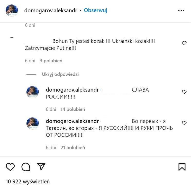Open the comment bubble icon
The image size is (191, 187).
point(26,167)
